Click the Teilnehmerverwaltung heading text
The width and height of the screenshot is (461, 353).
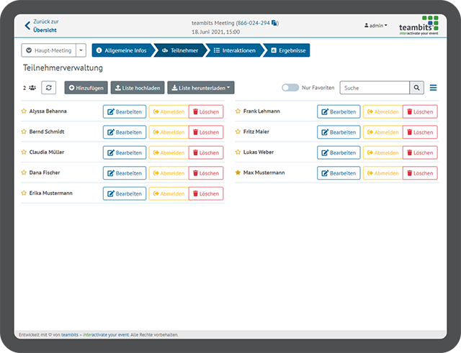pos(63,68)
